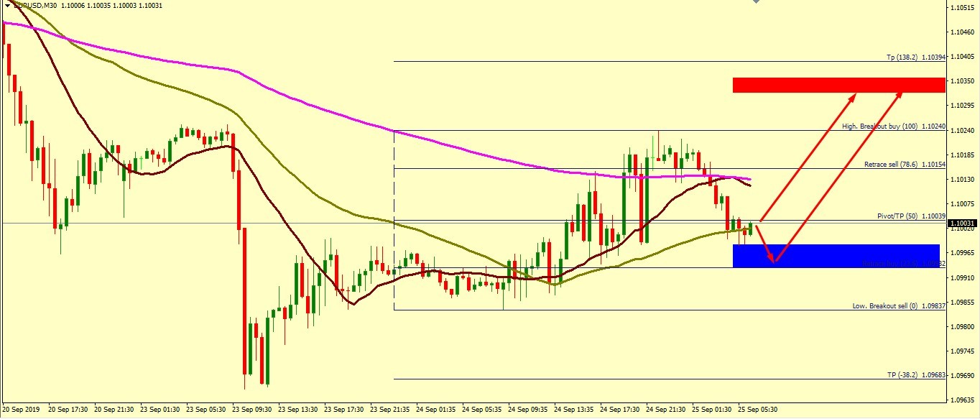Click the red resistance zone rectangle
980x419 pixels.
pyautogui.click(x=838, y=85)
